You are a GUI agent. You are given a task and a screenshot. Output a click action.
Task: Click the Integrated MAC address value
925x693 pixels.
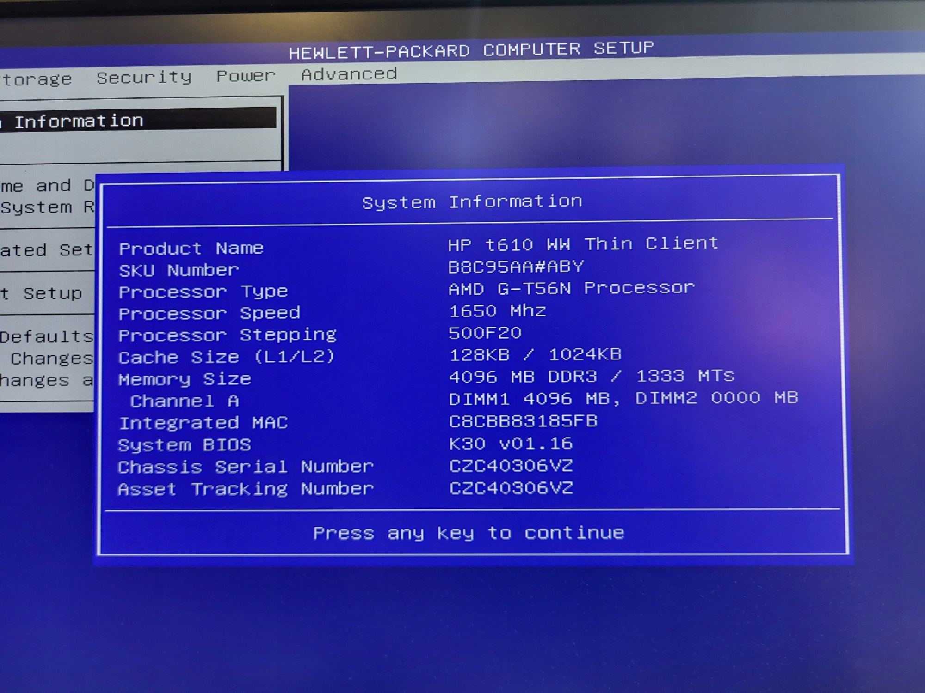[x=523, y=421]
